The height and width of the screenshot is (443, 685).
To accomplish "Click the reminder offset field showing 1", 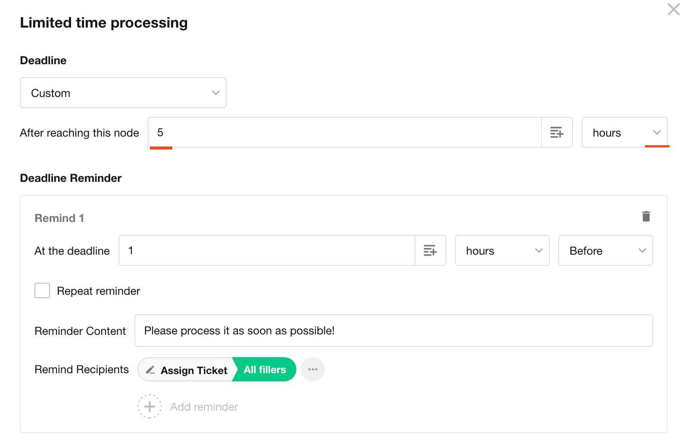I will point(267,250).
